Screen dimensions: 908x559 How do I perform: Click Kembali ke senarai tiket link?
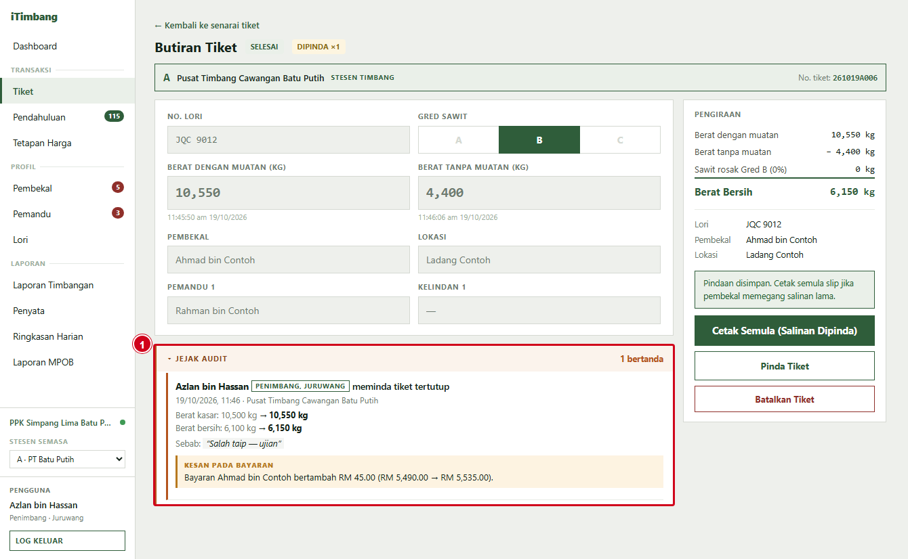coord(207,26)
